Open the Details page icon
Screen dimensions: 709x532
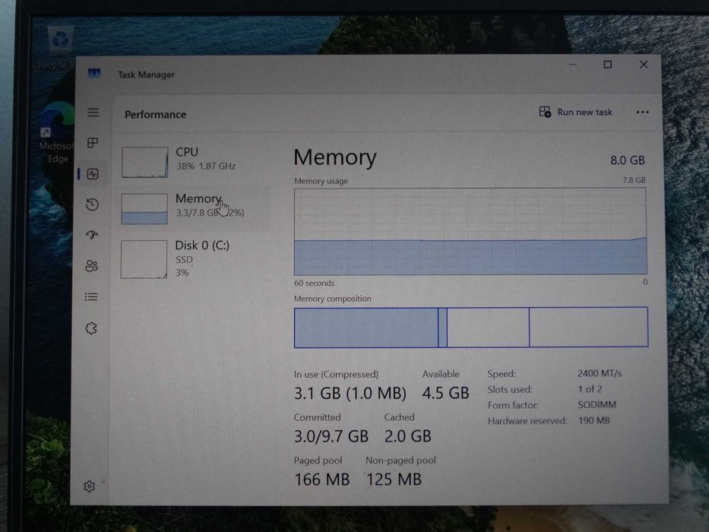pos(91,296)
